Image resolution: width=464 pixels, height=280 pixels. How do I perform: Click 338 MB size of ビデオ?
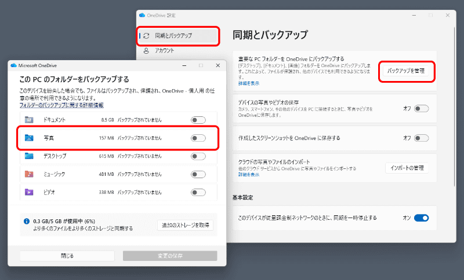point(107,193)
